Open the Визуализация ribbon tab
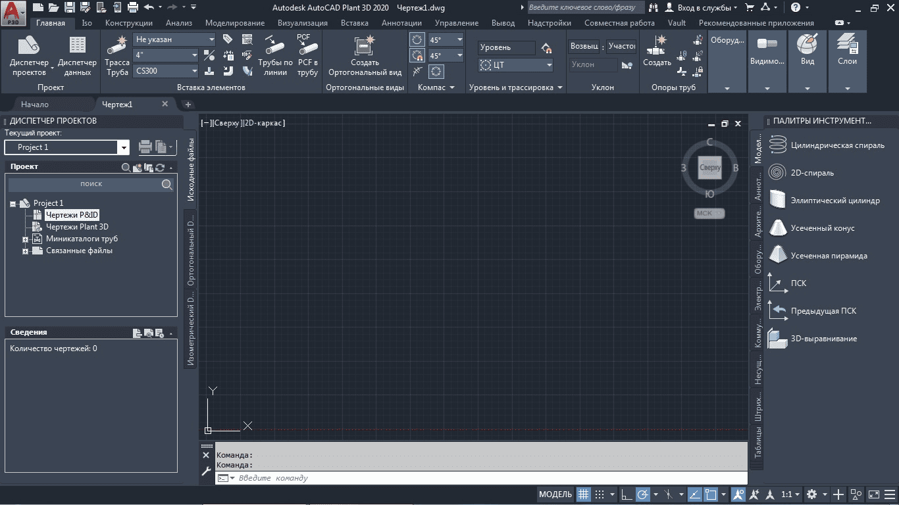Viewport: 899px width, 505px height. (x=302, y=23)
